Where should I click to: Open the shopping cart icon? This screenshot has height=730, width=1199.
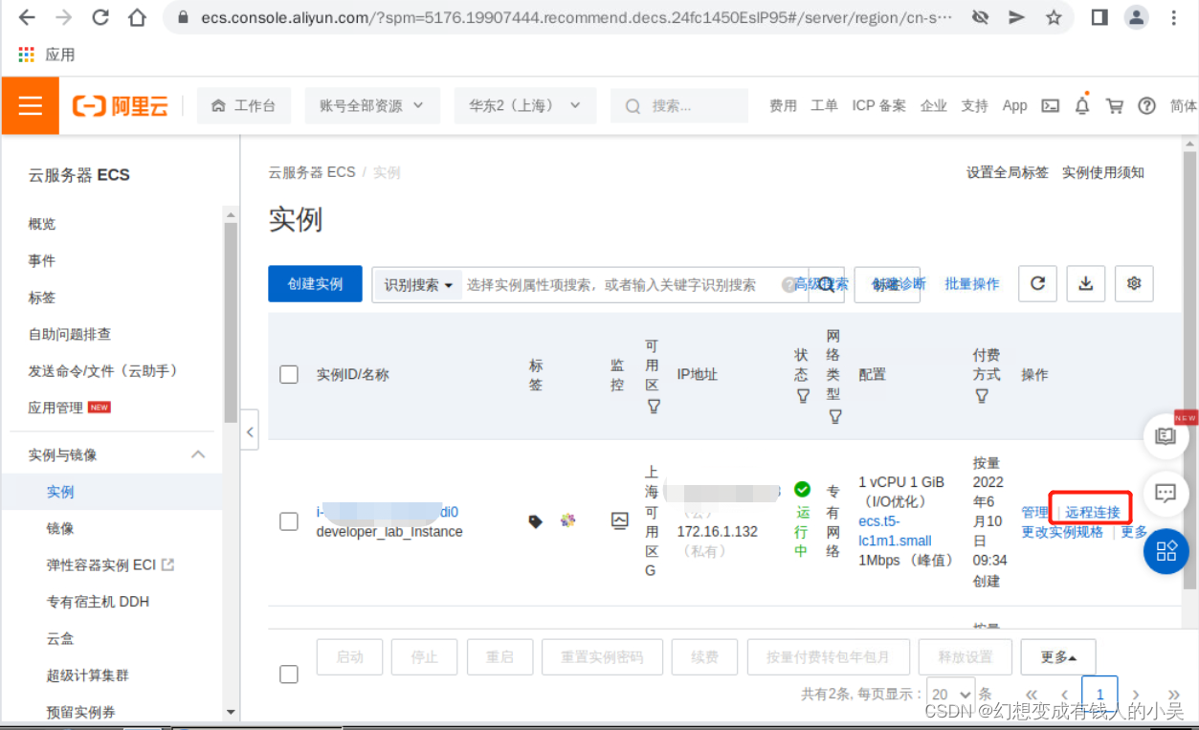(x=1114, y=106)
